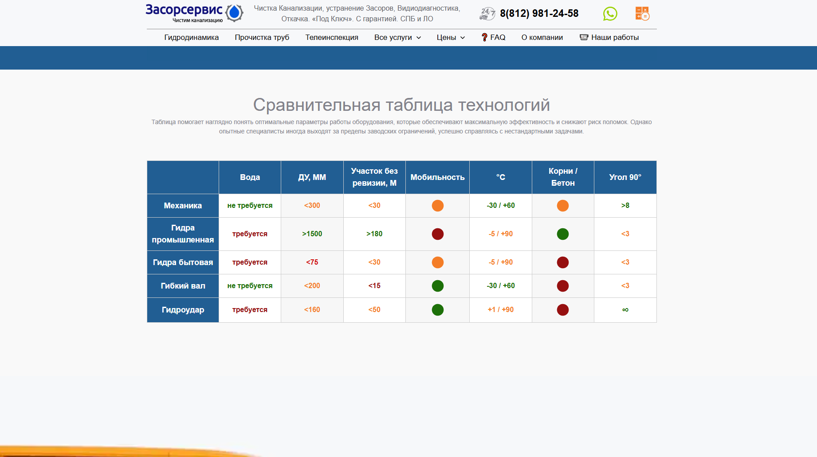Select the Гидра бытовая row header
The width and height of the screenshot is (817, 457).
183,262
